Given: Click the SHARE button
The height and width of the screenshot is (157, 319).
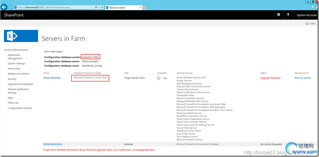Looking at the screenshot, I should tap(310, 24).
